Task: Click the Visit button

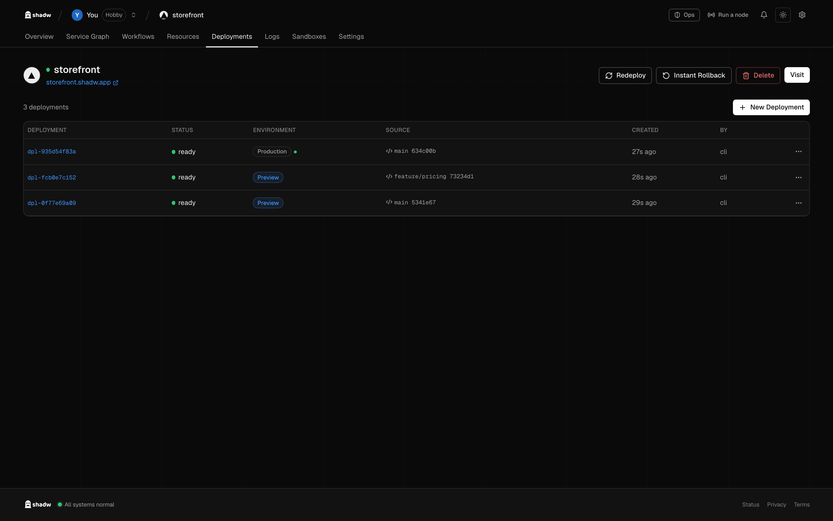Action: 797,75
